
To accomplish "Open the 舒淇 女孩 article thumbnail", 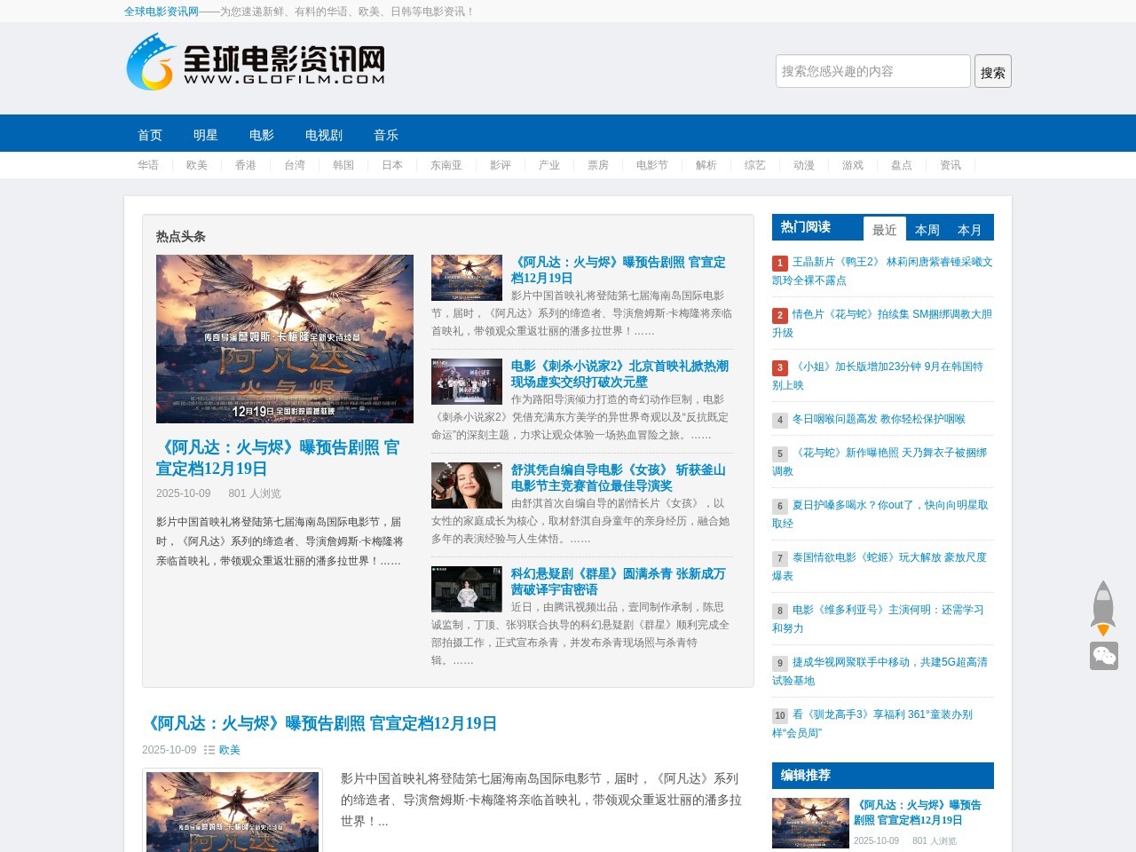I will [x=467, y=485].
